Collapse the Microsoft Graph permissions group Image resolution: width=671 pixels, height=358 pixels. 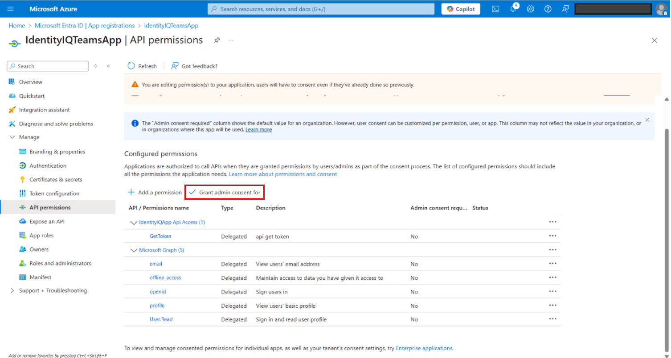coord(133,250)
